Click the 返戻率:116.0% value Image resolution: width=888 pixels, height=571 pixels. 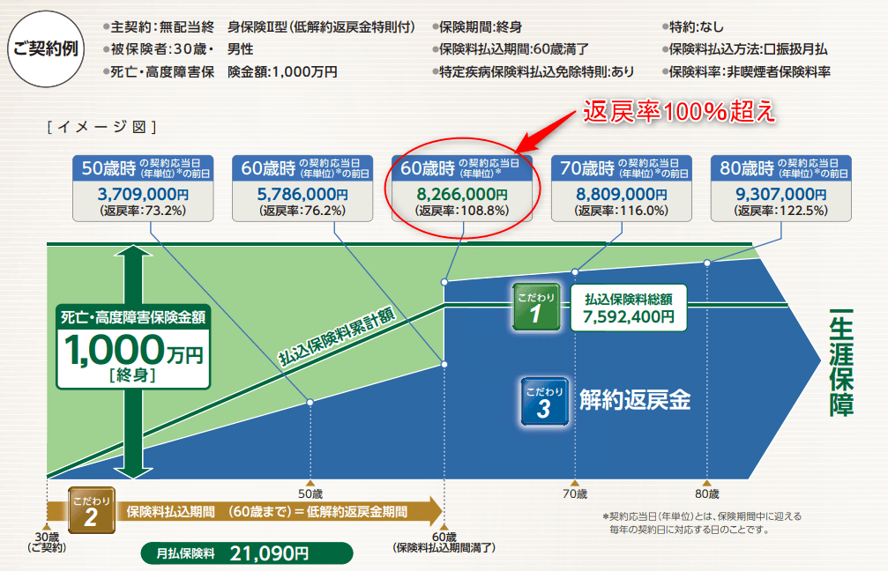pyautogui.click(x=622, y=211)
